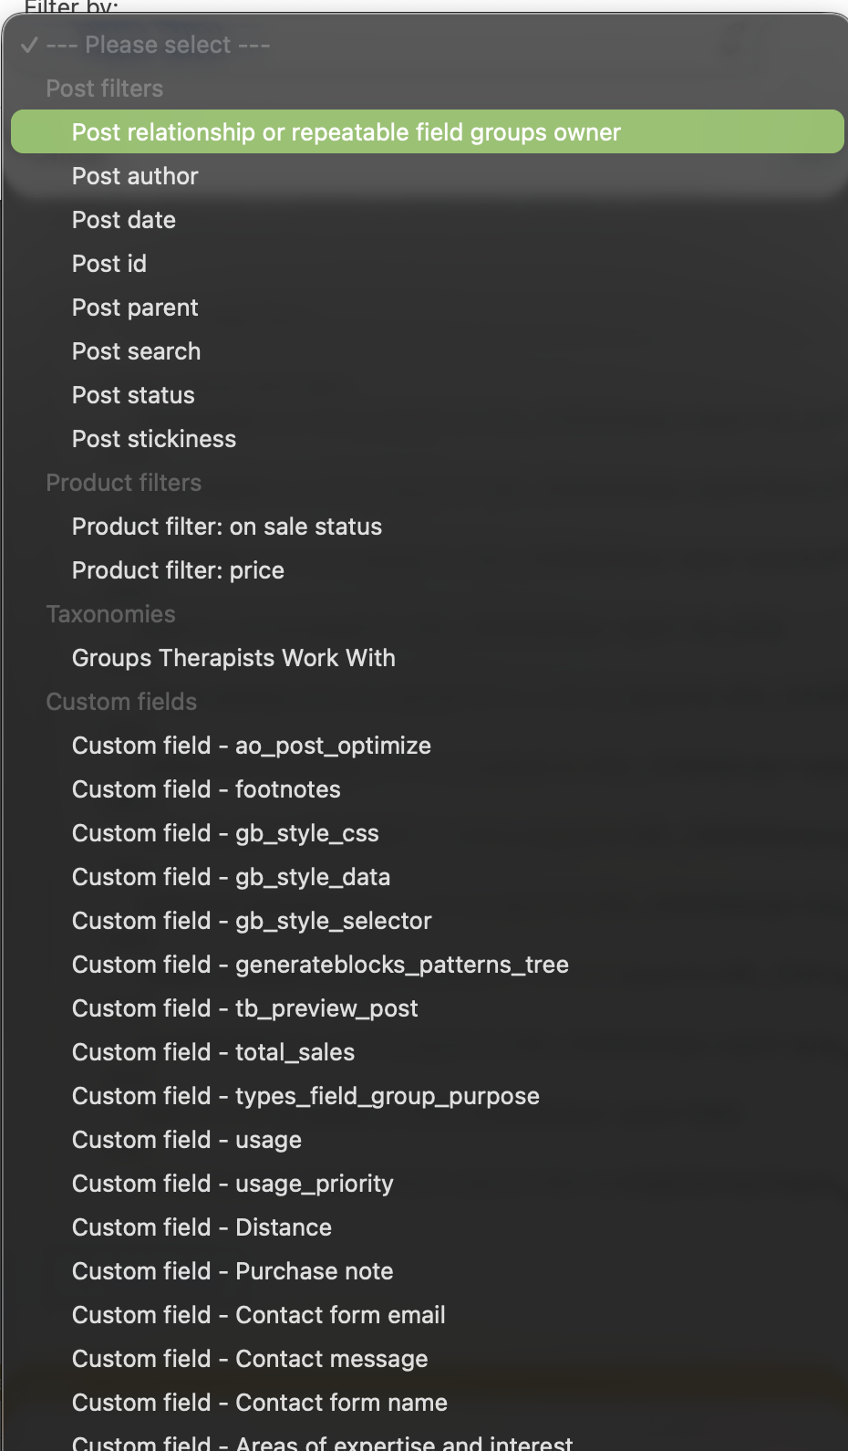Select Groups Therapists Work With taxonomy

[x=233, y=658]
